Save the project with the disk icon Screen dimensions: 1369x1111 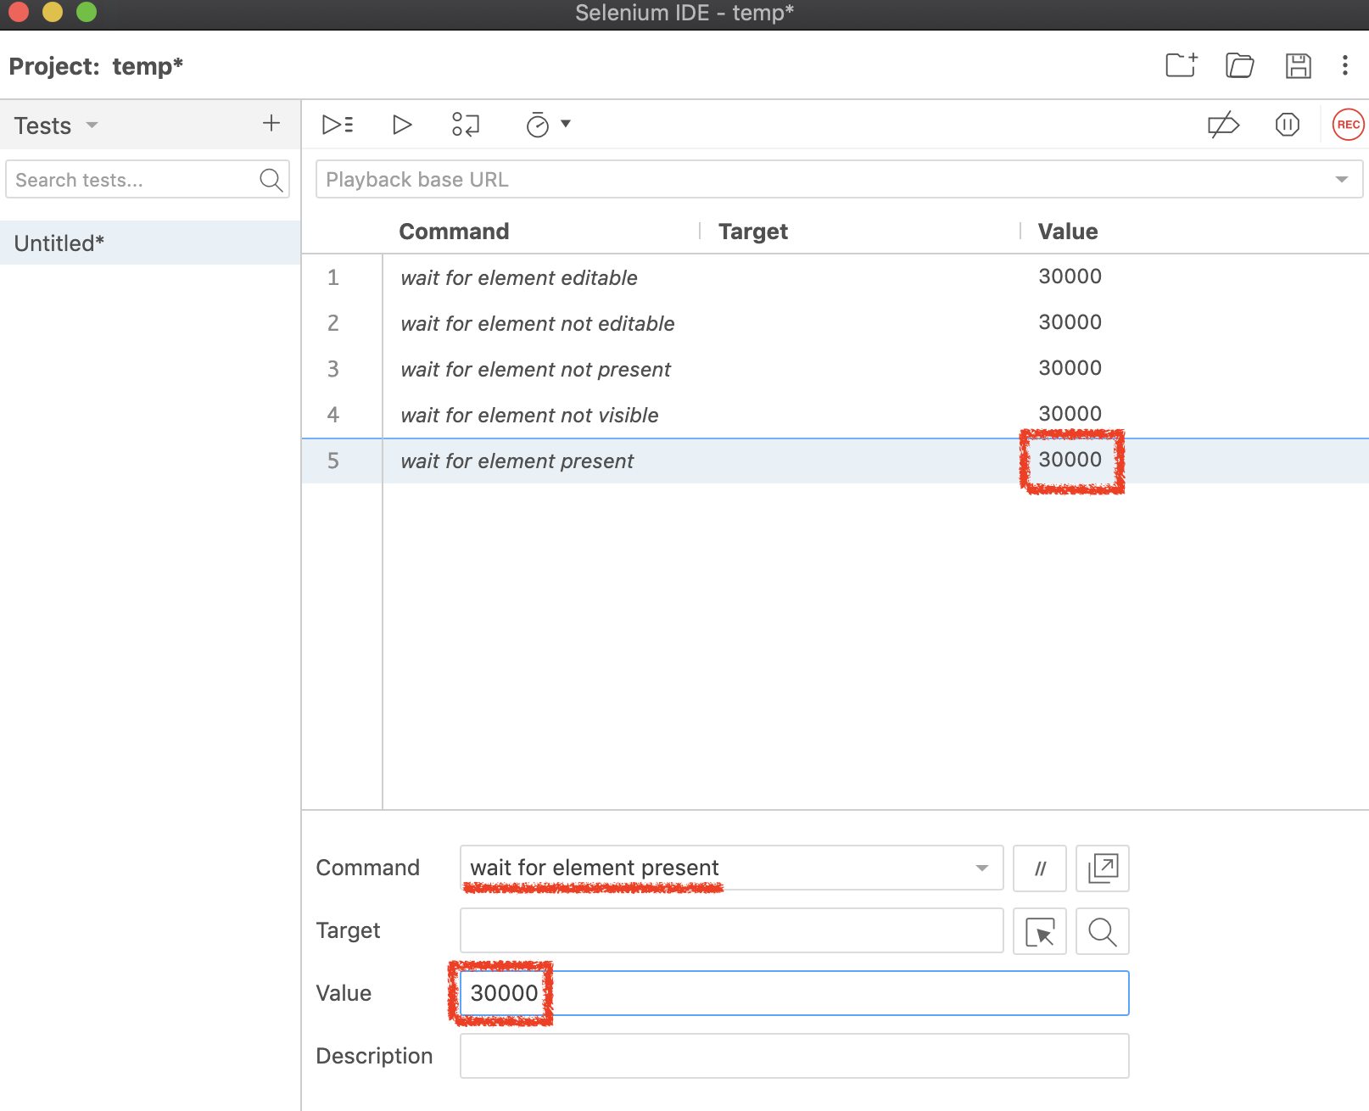pos(1298,65)
